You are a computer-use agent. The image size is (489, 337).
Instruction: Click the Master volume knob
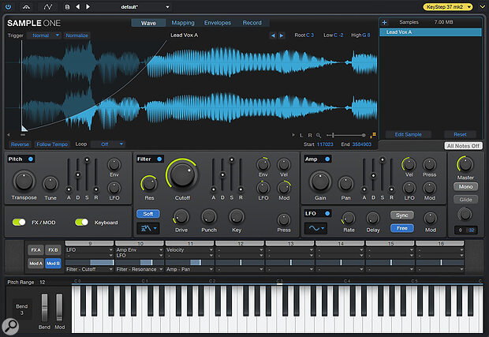(465, 164)
